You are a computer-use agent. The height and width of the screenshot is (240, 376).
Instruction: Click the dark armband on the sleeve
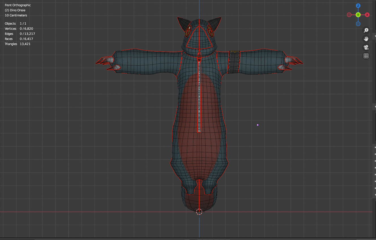(x=234, y=62)
